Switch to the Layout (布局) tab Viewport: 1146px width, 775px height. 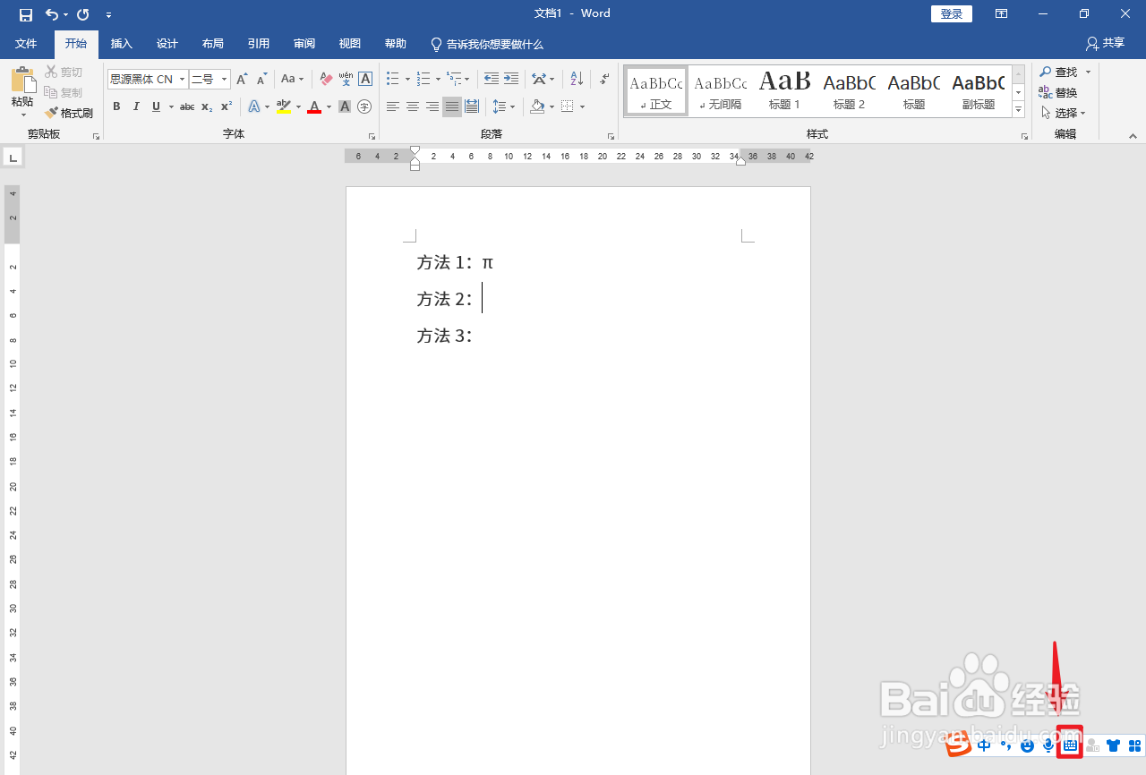(x=213, y=44)
